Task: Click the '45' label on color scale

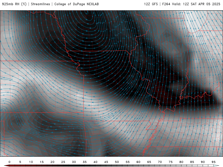Action: [x=106, y=162]
